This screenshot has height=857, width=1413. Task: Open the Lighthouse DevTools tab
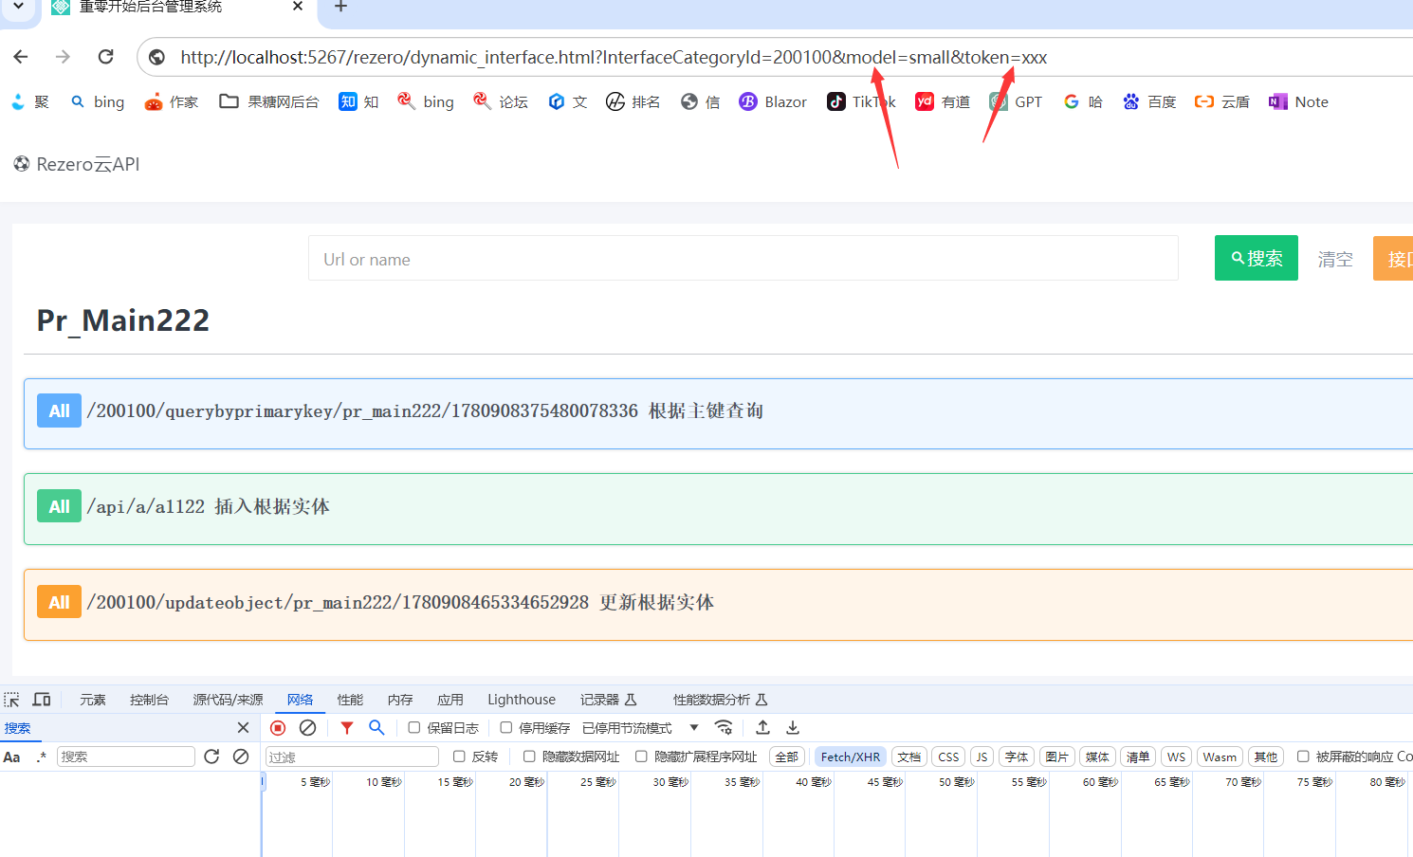pyautogui.click(x=521, y=700)
